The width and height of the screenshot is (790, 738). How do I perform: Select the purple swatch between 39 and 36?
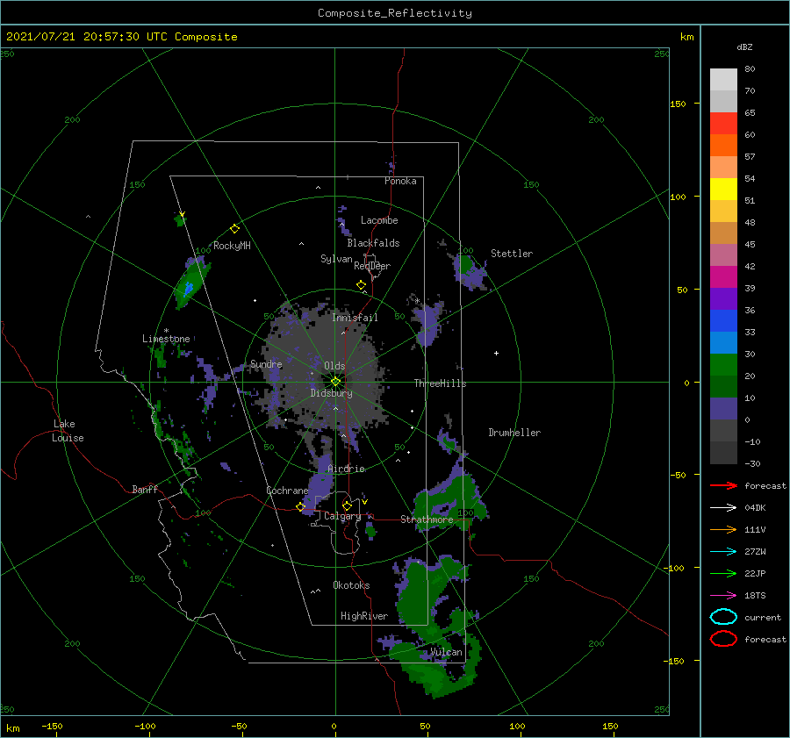click(x=723, y=298)
